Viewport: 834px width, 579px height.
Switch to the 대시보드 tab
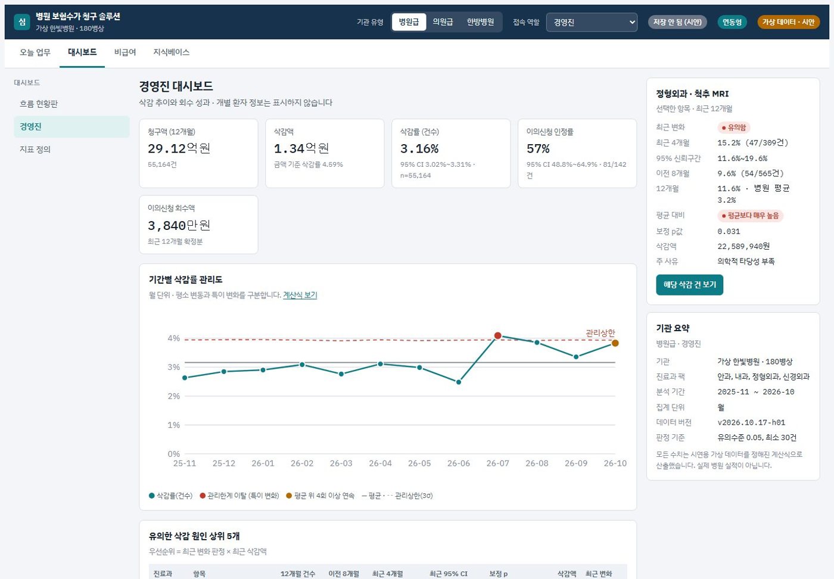pos(82,52)
